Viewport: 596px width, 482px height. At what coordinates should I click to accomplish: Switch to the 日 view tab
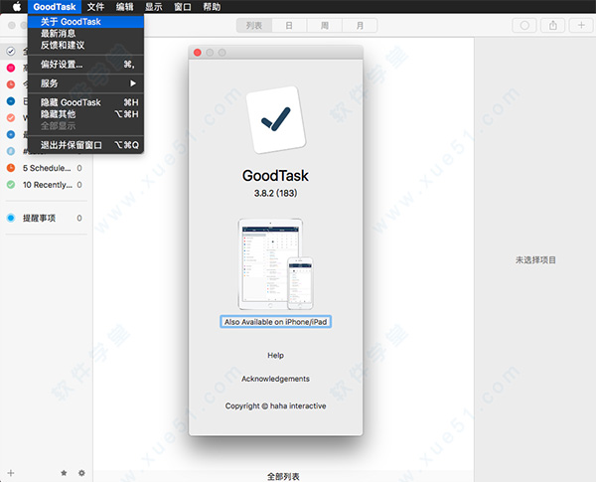[x=289, y=26]
